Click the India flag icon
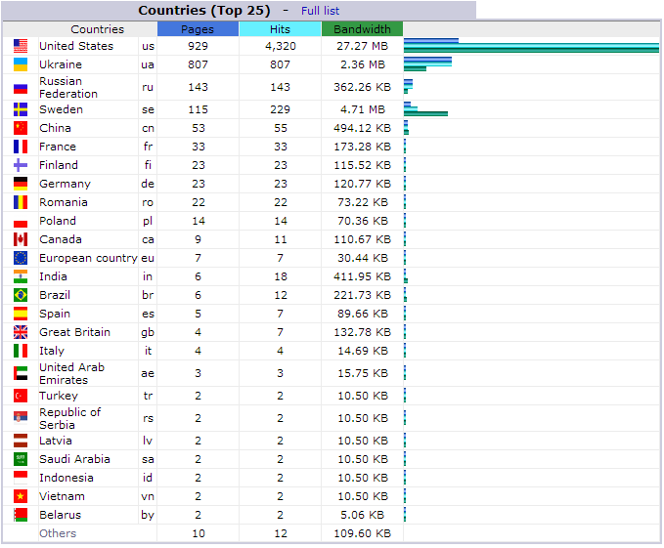Screen dimensions: 664x548 21,276
